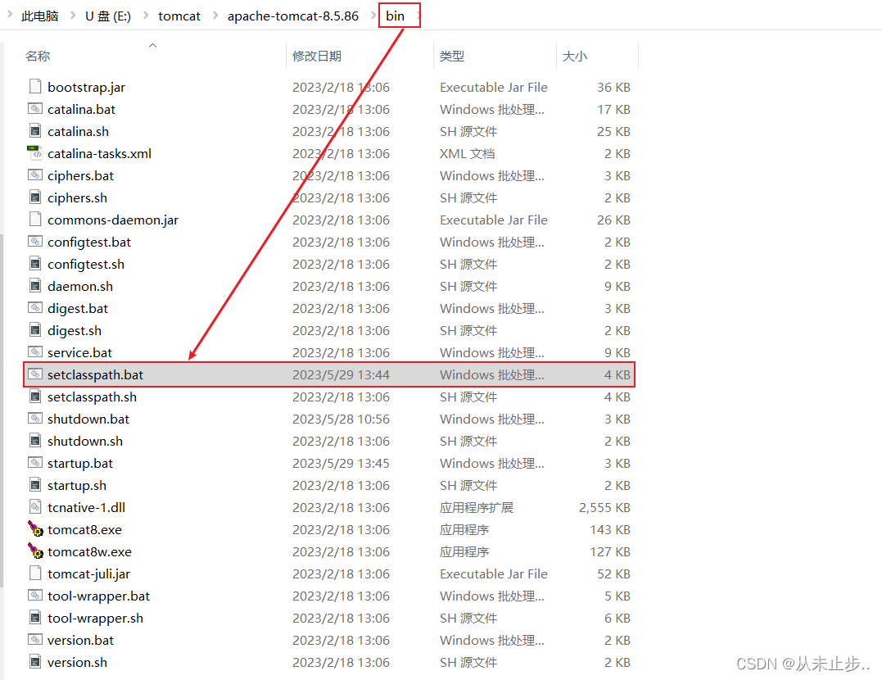
Task: Click the catalina.bat batch file icon
Action: click(34, 109)
